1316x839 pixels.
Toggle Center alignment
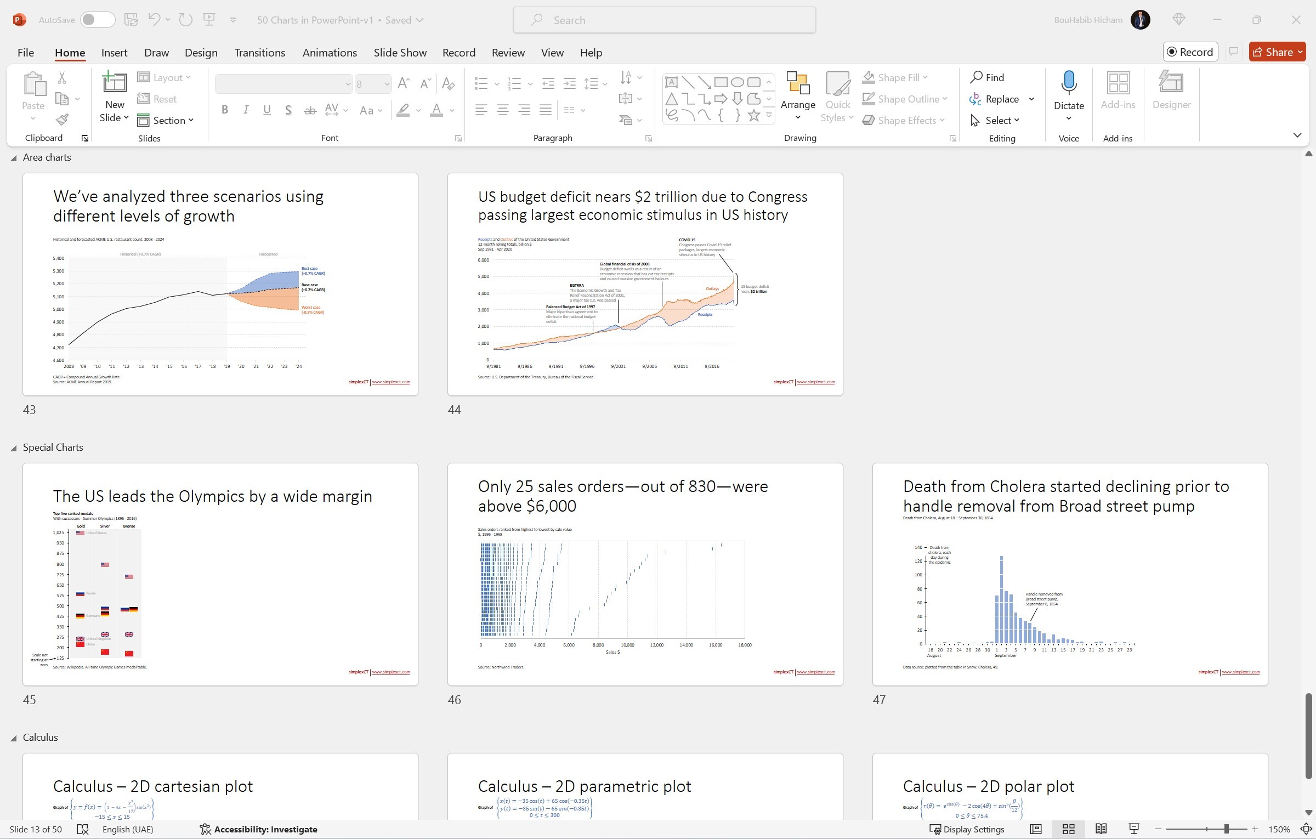tap(502, 110)
